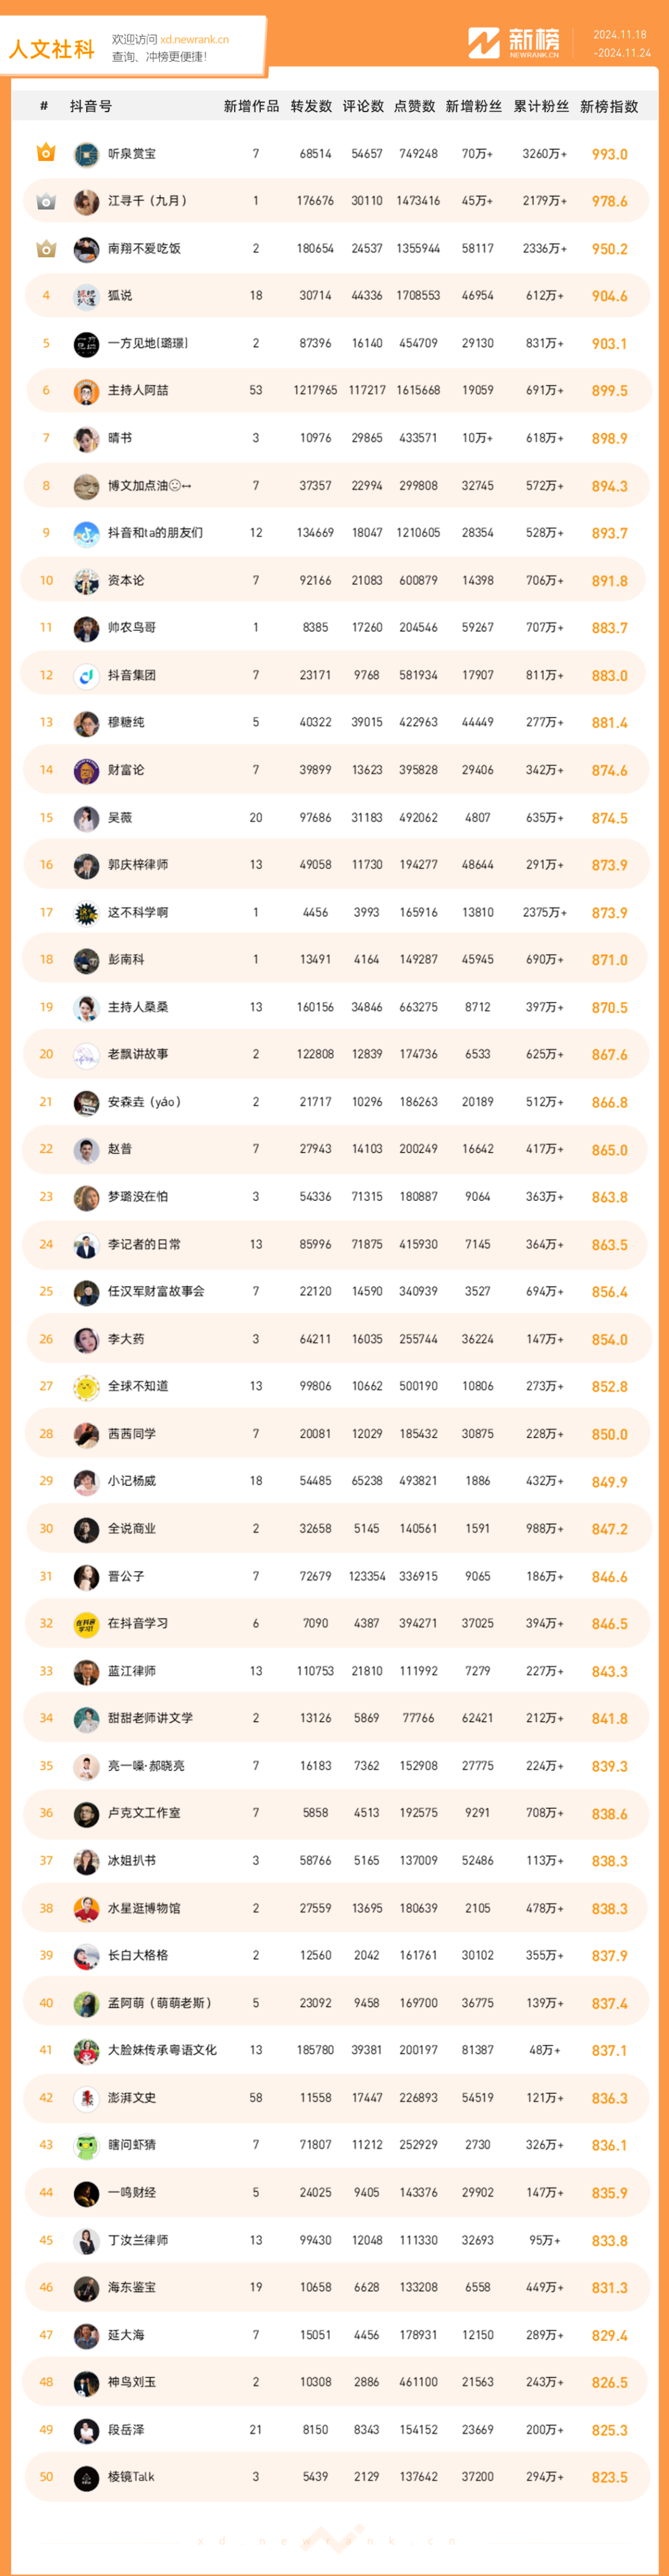Click the 993.0 index score
The width and height of the screenshot is (669, 2576).
click(609, 154)
